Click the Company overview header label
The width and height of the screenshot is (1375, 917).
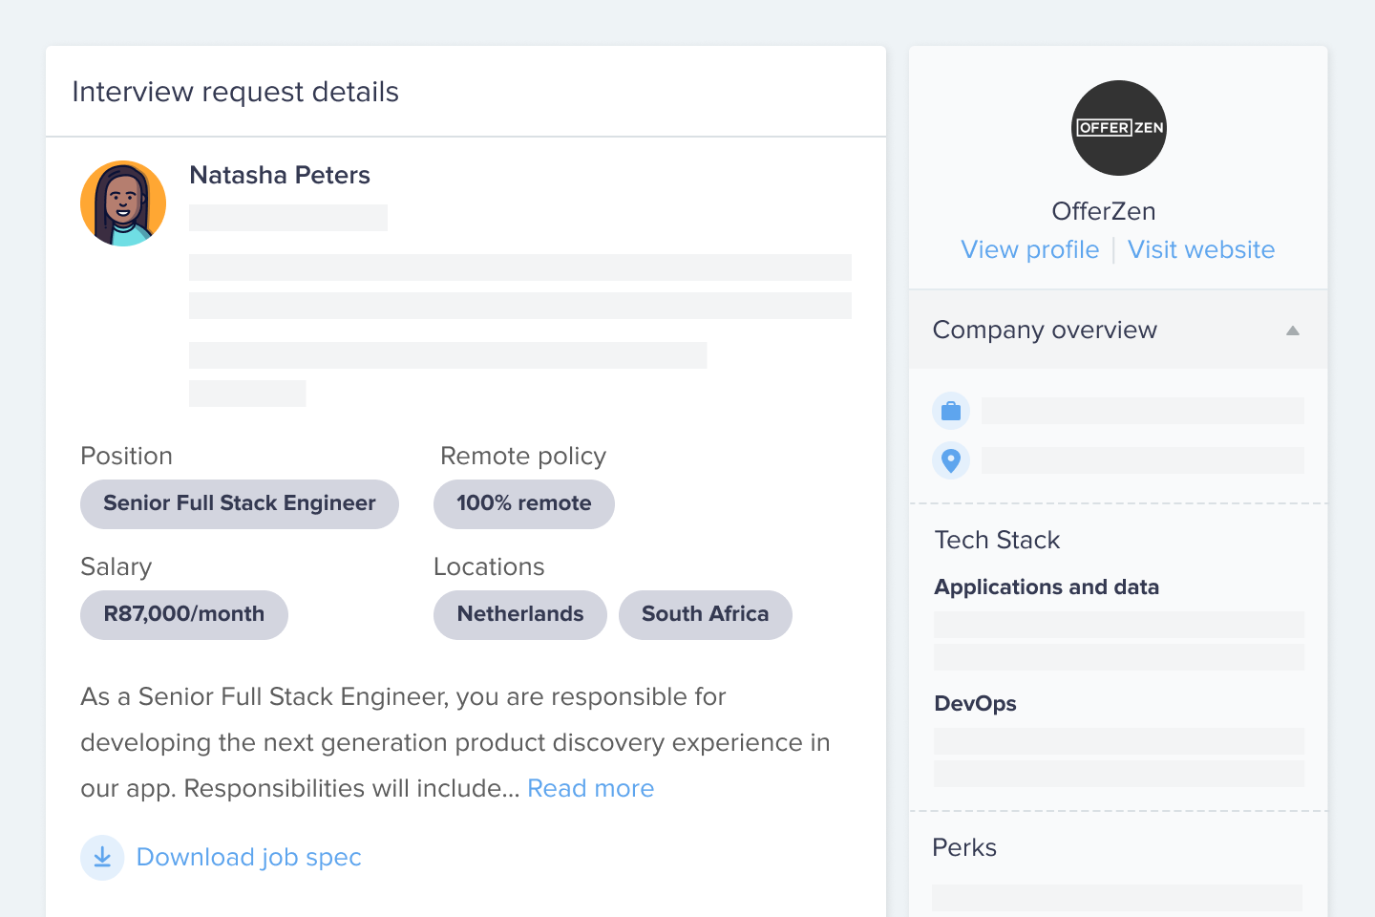[1045, 331]
